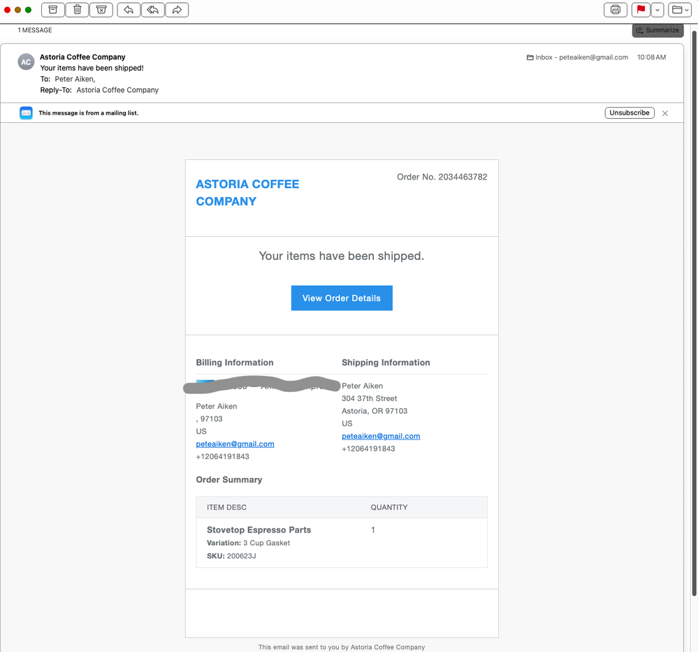Click the QUANTITY column header
698x652 pixels.
[389, 507]
